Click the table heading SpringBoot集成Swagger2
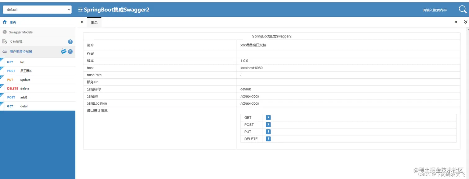The image size is (469, 179). coord(272,36)
